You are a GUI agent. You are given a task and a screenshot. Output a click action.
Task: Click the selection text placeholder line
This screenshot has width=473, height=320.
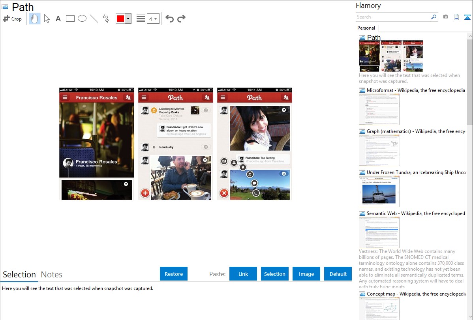coord(77,288)
